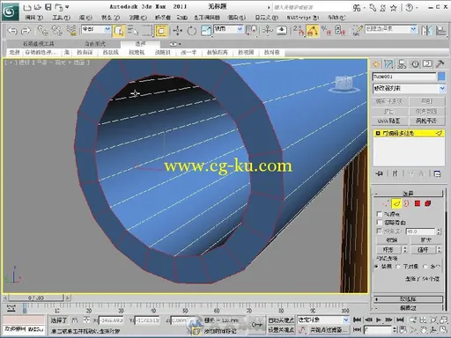Click the Rectangular Selection Region icon
The height and width of the screenshot is (338, 451).
pyautogui.click(x=147, y=31)
